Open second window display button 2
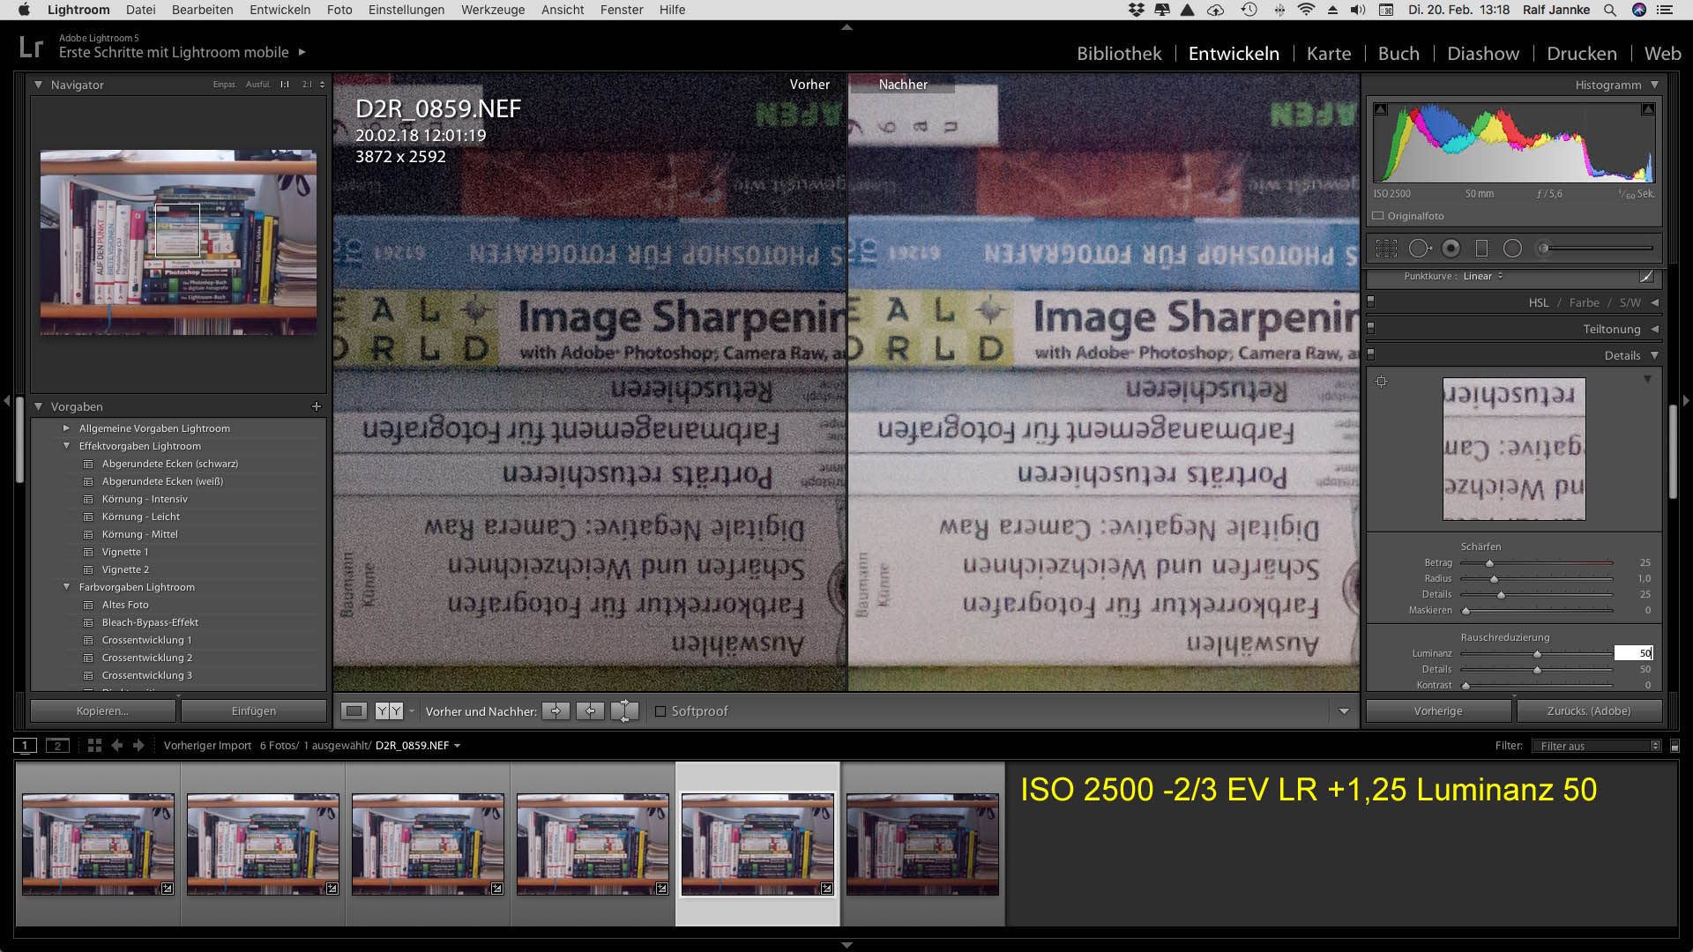Image resolution: width=1693 pixels, height=952 pixels. (57, 746)
